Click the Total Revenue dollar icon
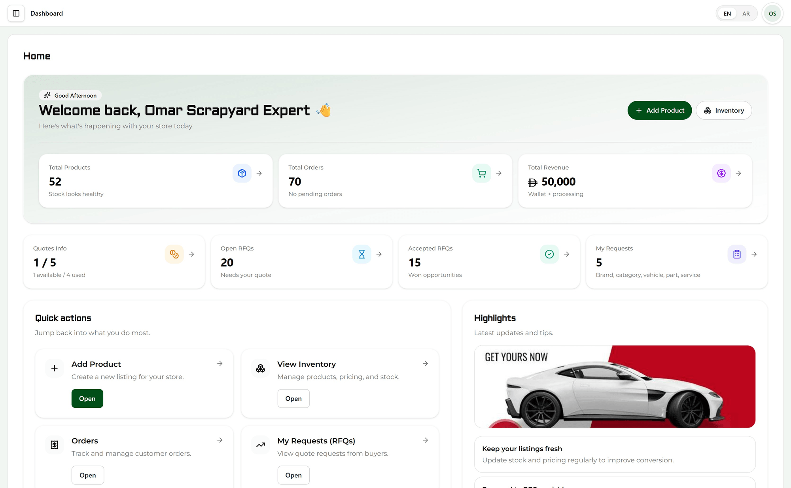The width and height of the screenshot is (791, 488). [x=721, y=173]
